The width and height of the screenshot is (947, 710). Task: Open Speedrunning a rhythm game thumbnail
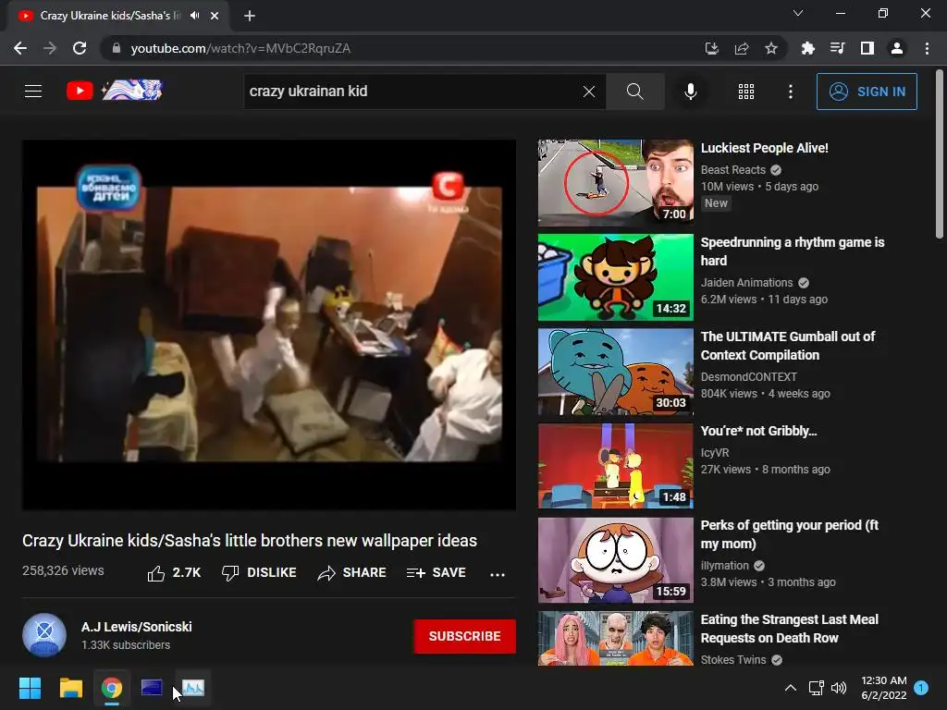point(615,277)
